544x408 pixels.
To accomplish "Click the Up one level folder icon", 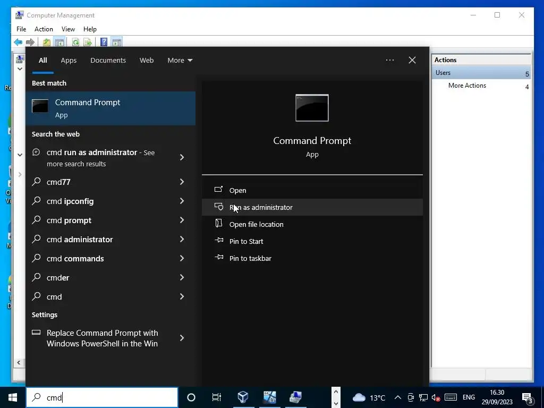I will click(47, 42).
